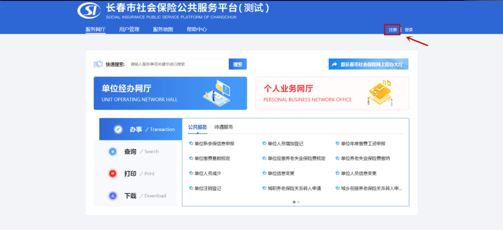Click the arrow icon on 原长春市社会保险网上经办大厅 button
Screen dimensions: 503x230
(334, 64)
